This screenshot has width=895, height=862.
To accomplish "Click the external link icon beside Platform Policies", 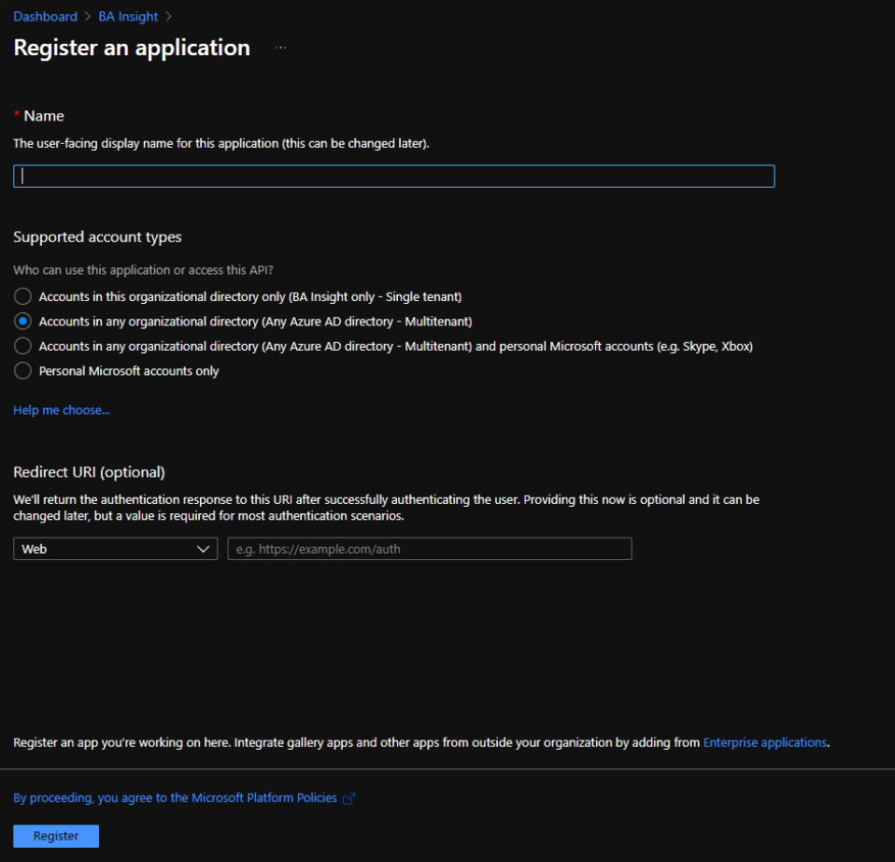I will (x=349, y=798).
